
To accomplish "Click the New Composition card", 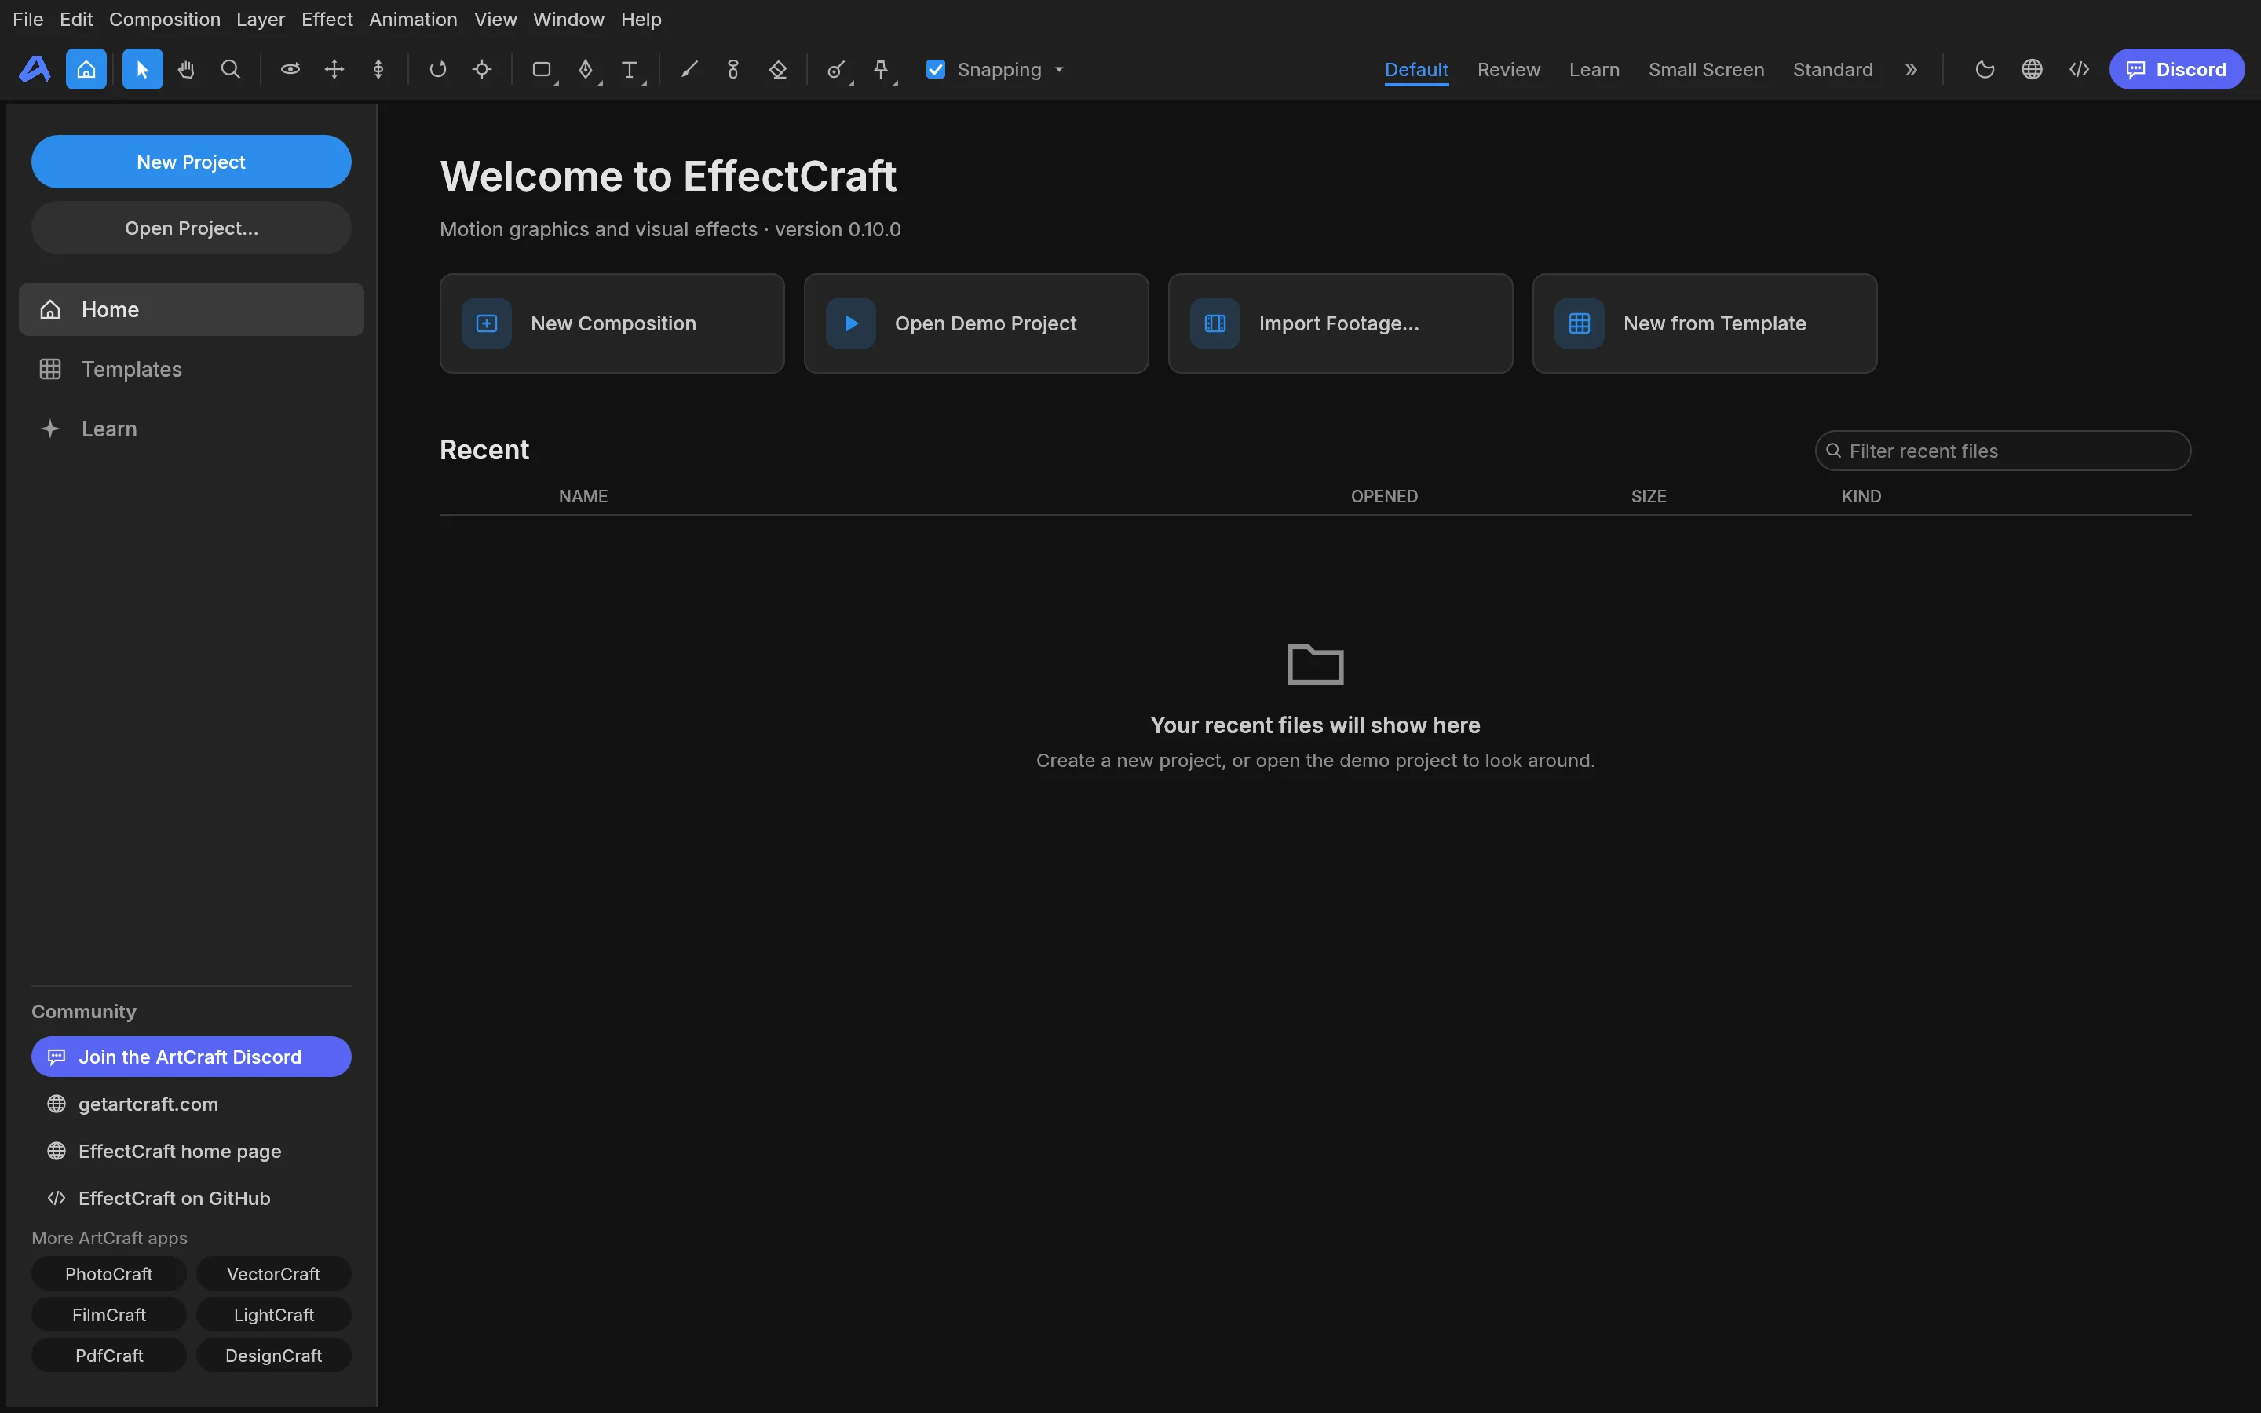I will tap(612, 323).
